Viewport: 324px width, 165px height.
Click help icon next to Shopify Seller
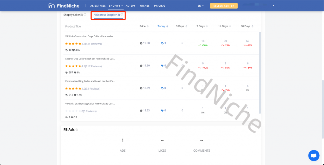(85, 15)
